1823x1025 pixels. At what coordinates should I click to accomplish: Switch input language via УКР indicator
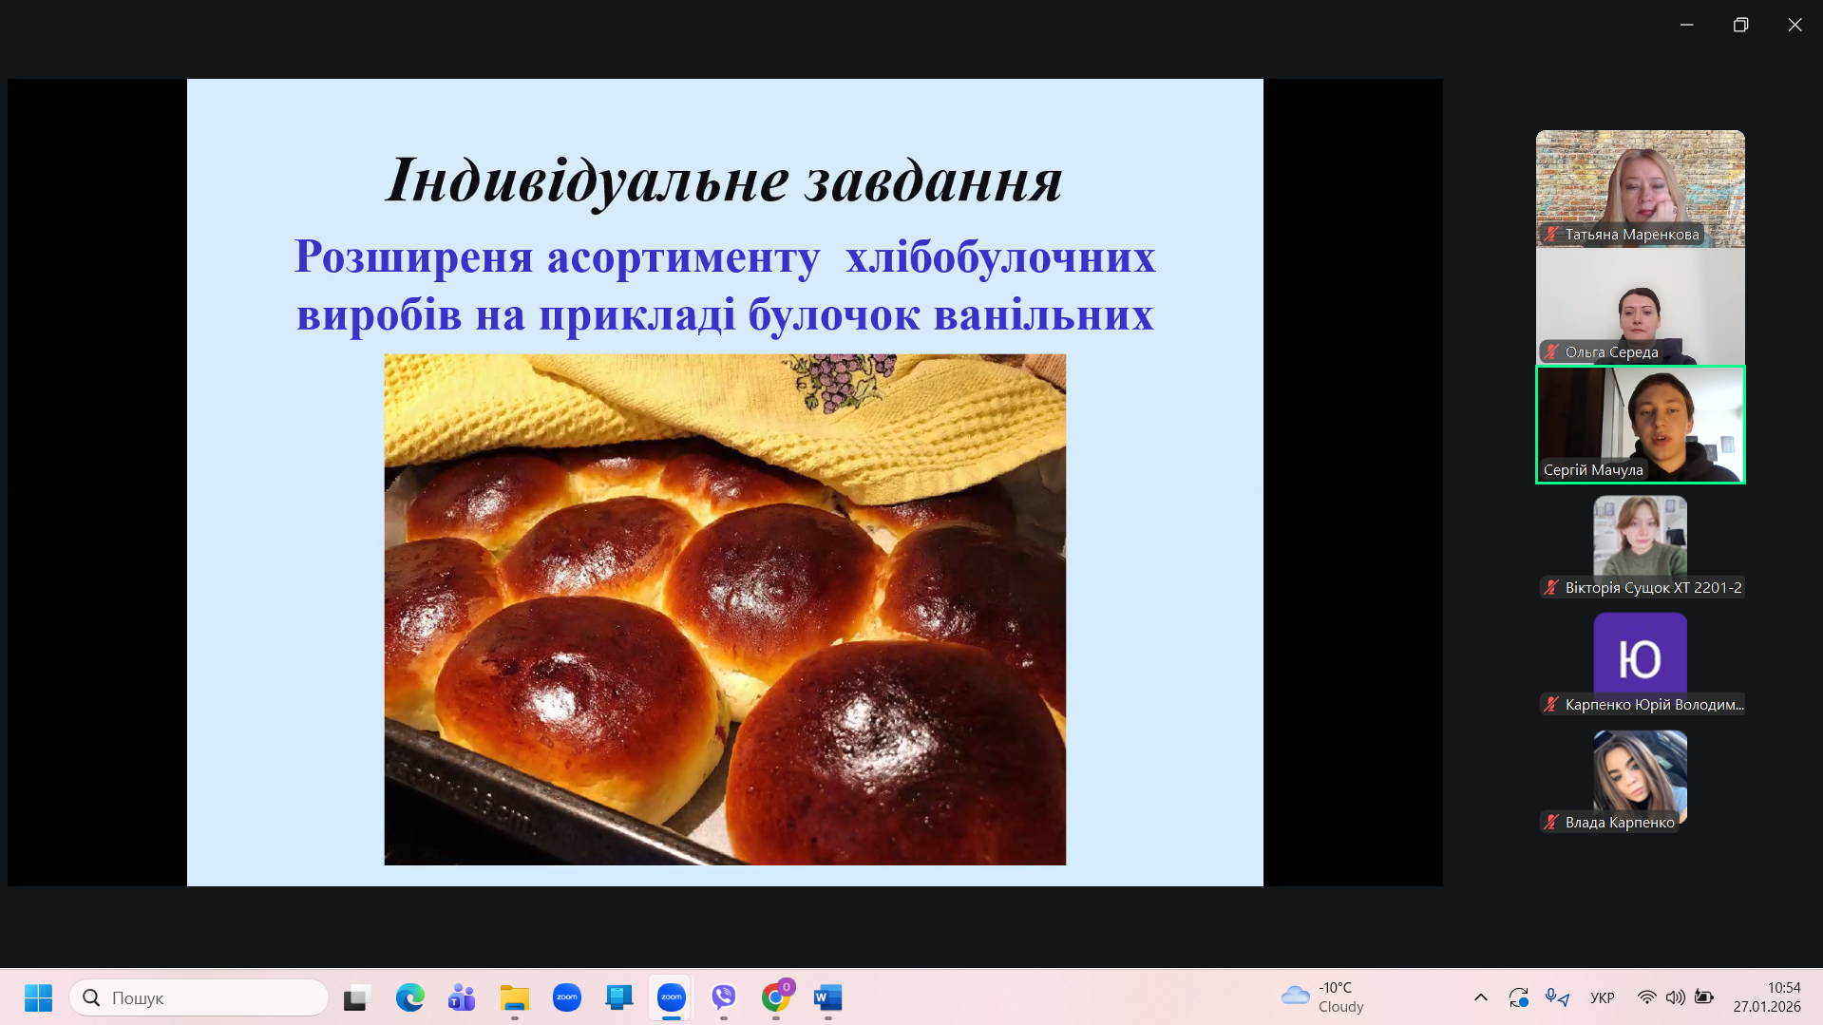coord(1602,997)
